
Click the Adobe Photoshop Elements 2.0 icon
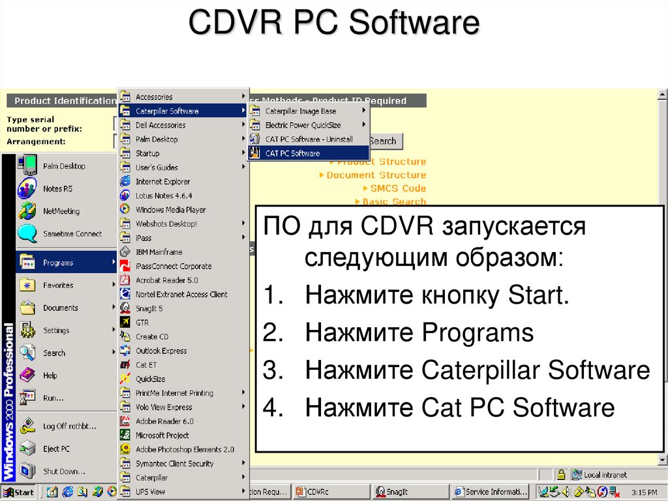pyautogui.click(x=125, y=449)
